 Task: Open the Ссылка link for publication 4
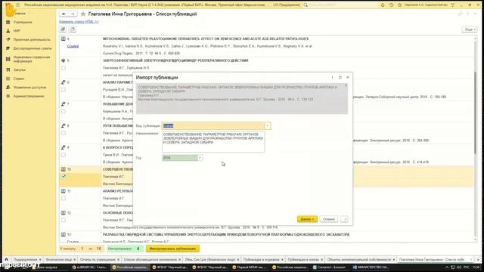coord(73,46)
